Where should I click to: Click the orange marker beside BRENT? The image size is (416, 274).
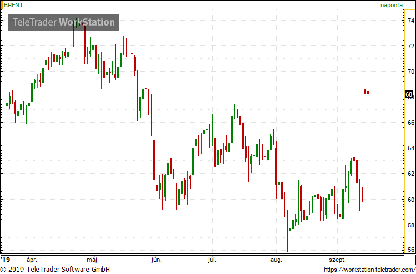pos(2,5)
